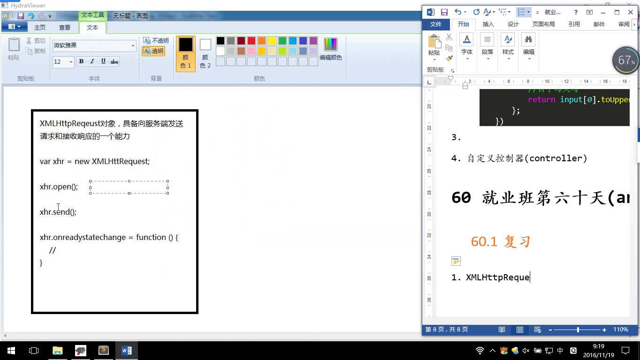Click Word's Help question mark

point(576,12)
